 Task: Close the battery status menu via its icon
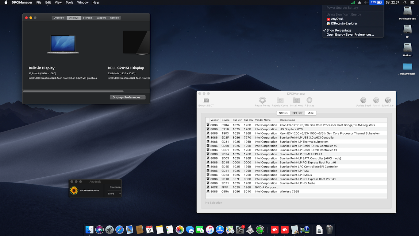point(376,2)
